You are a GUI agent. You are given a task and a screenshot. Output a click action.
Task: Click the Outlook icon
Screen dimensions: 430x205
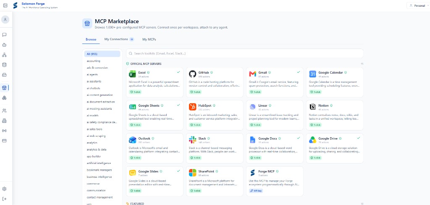(132, 140)
